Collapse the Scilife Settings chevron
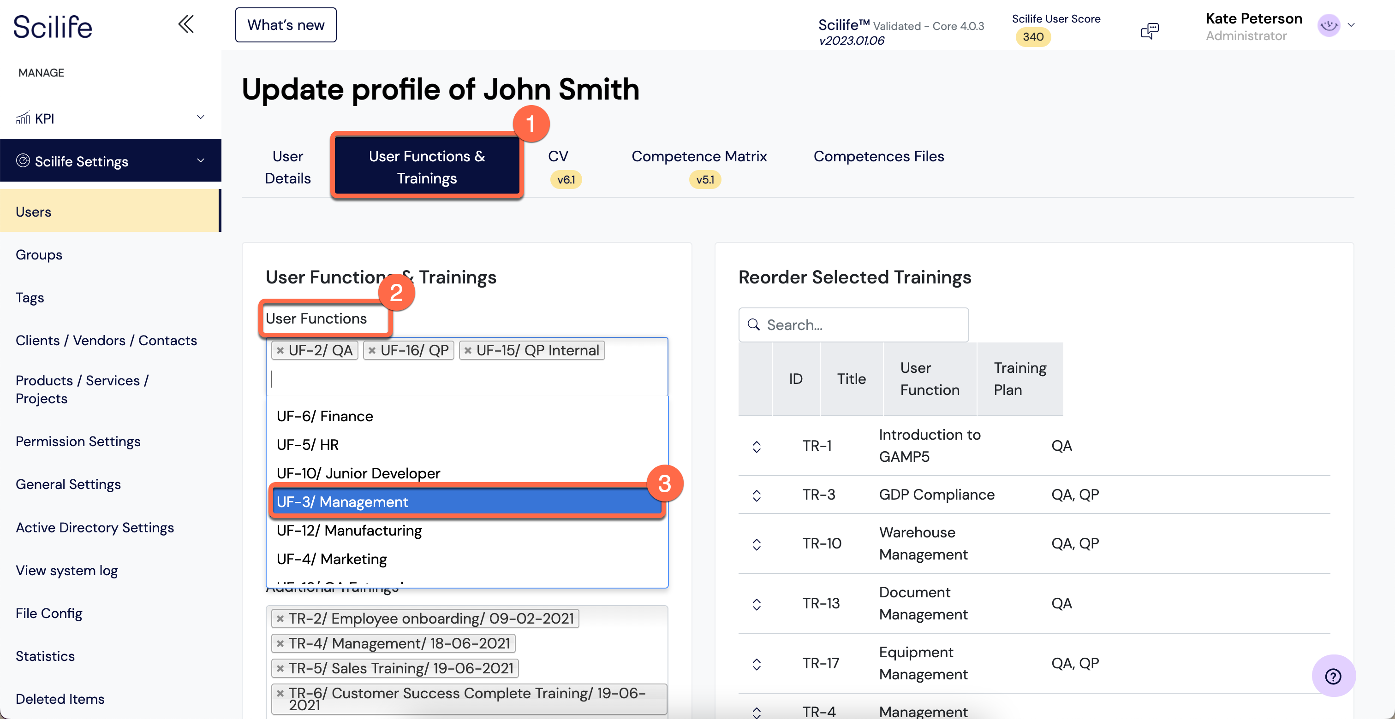Screen dimensions: 1395x719 [200, 161]
